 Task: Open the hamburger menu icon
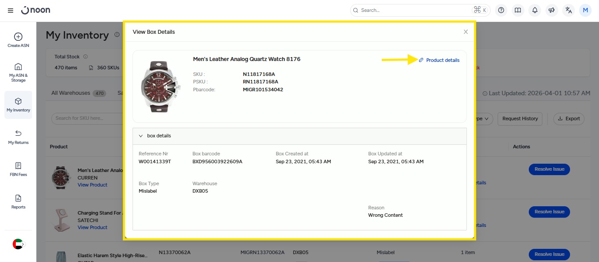click(11, 10)
